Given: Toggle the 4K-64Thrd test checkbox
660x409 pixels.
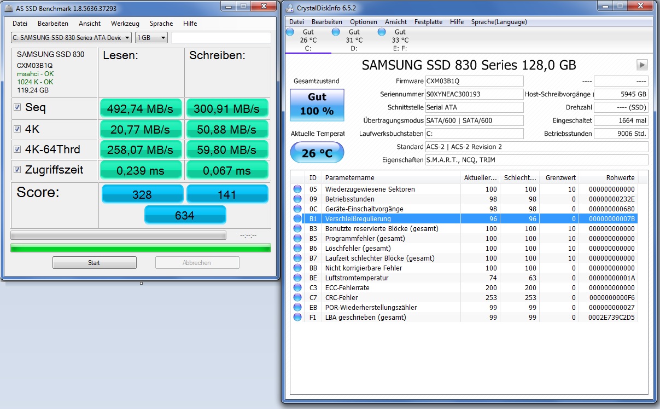Looking at the screenshot, I should [x=17, y=149].
